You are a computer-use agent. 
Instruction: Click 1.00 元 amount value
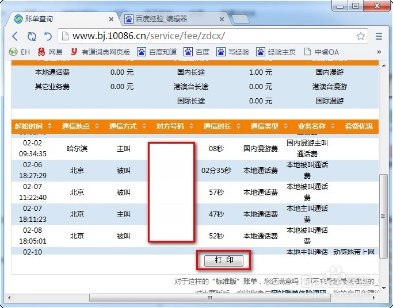(261, 72)
